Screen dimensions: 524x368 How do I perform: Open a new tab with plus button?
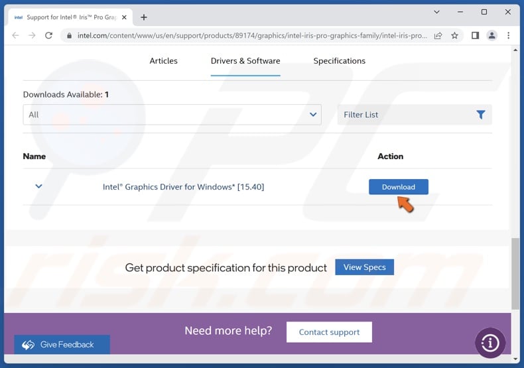click(144, 17)
